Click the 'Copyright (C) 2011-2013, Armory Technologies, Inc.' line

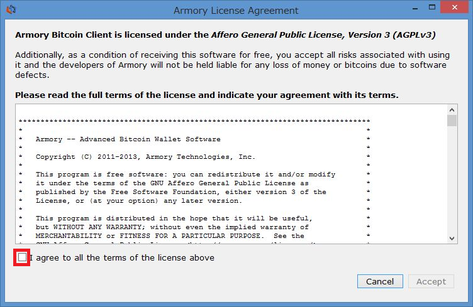[145, 157]
